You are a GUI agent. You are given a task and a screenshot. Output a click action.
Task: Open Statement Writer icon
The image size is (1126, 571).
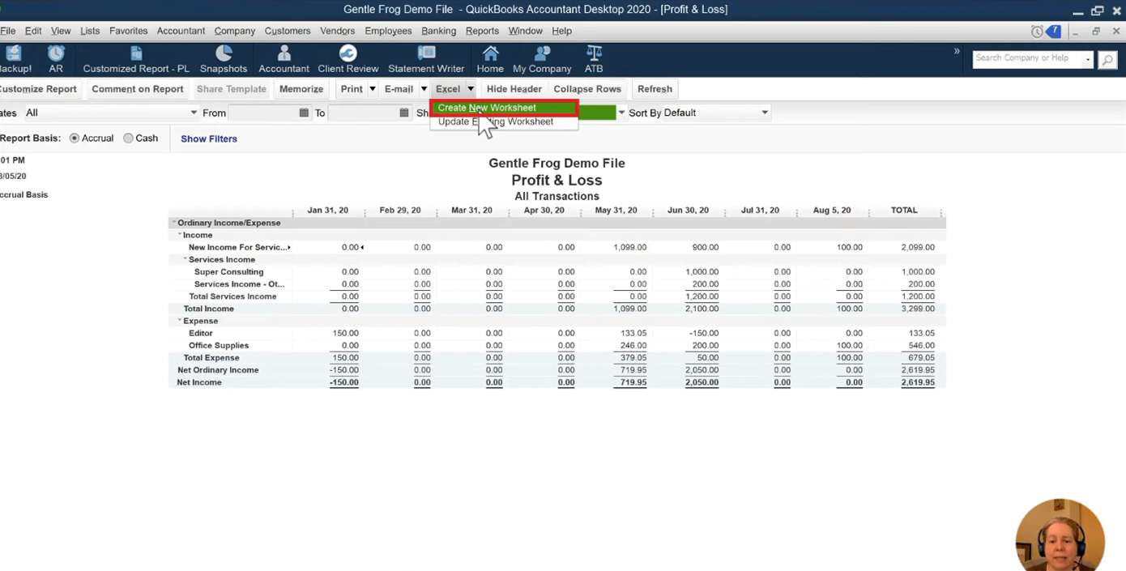pyautogui.click(x=426, y=59)
